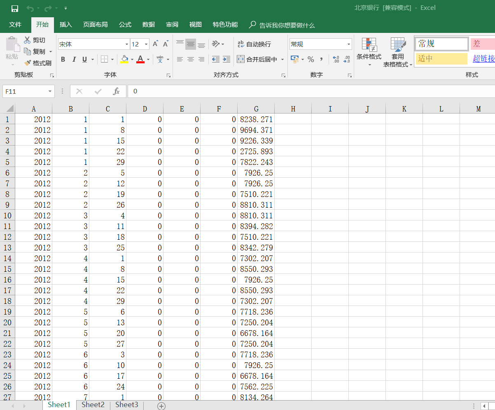Cut selection with the scissors icon
The image size is (495, 410).
tap(35, 40)
